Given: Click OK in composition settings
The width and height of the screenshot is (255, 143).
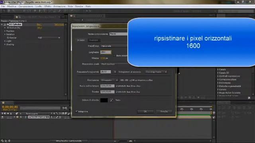Looking at the screenshot, I should [x=145, y=111].
